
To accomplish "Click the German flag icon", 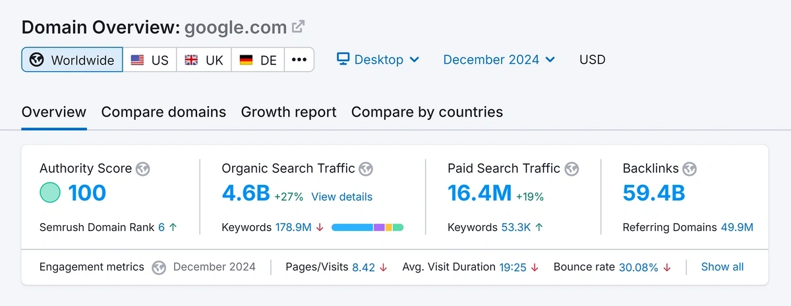I will click(x=246, y=60).
